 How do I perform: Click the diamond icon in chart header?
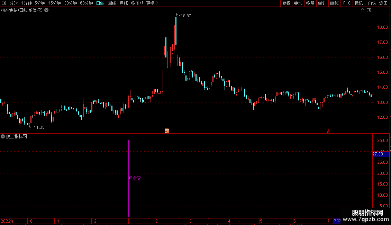[x=363, y=10]
